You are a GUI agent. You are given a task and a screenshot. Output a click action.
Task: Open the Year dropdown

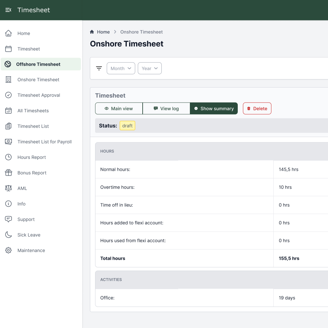point(149,68)
